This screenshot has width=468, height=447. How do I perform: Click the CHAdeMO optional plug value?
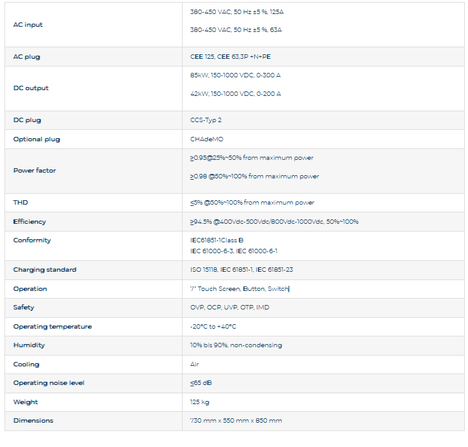(x=207, y=139)
